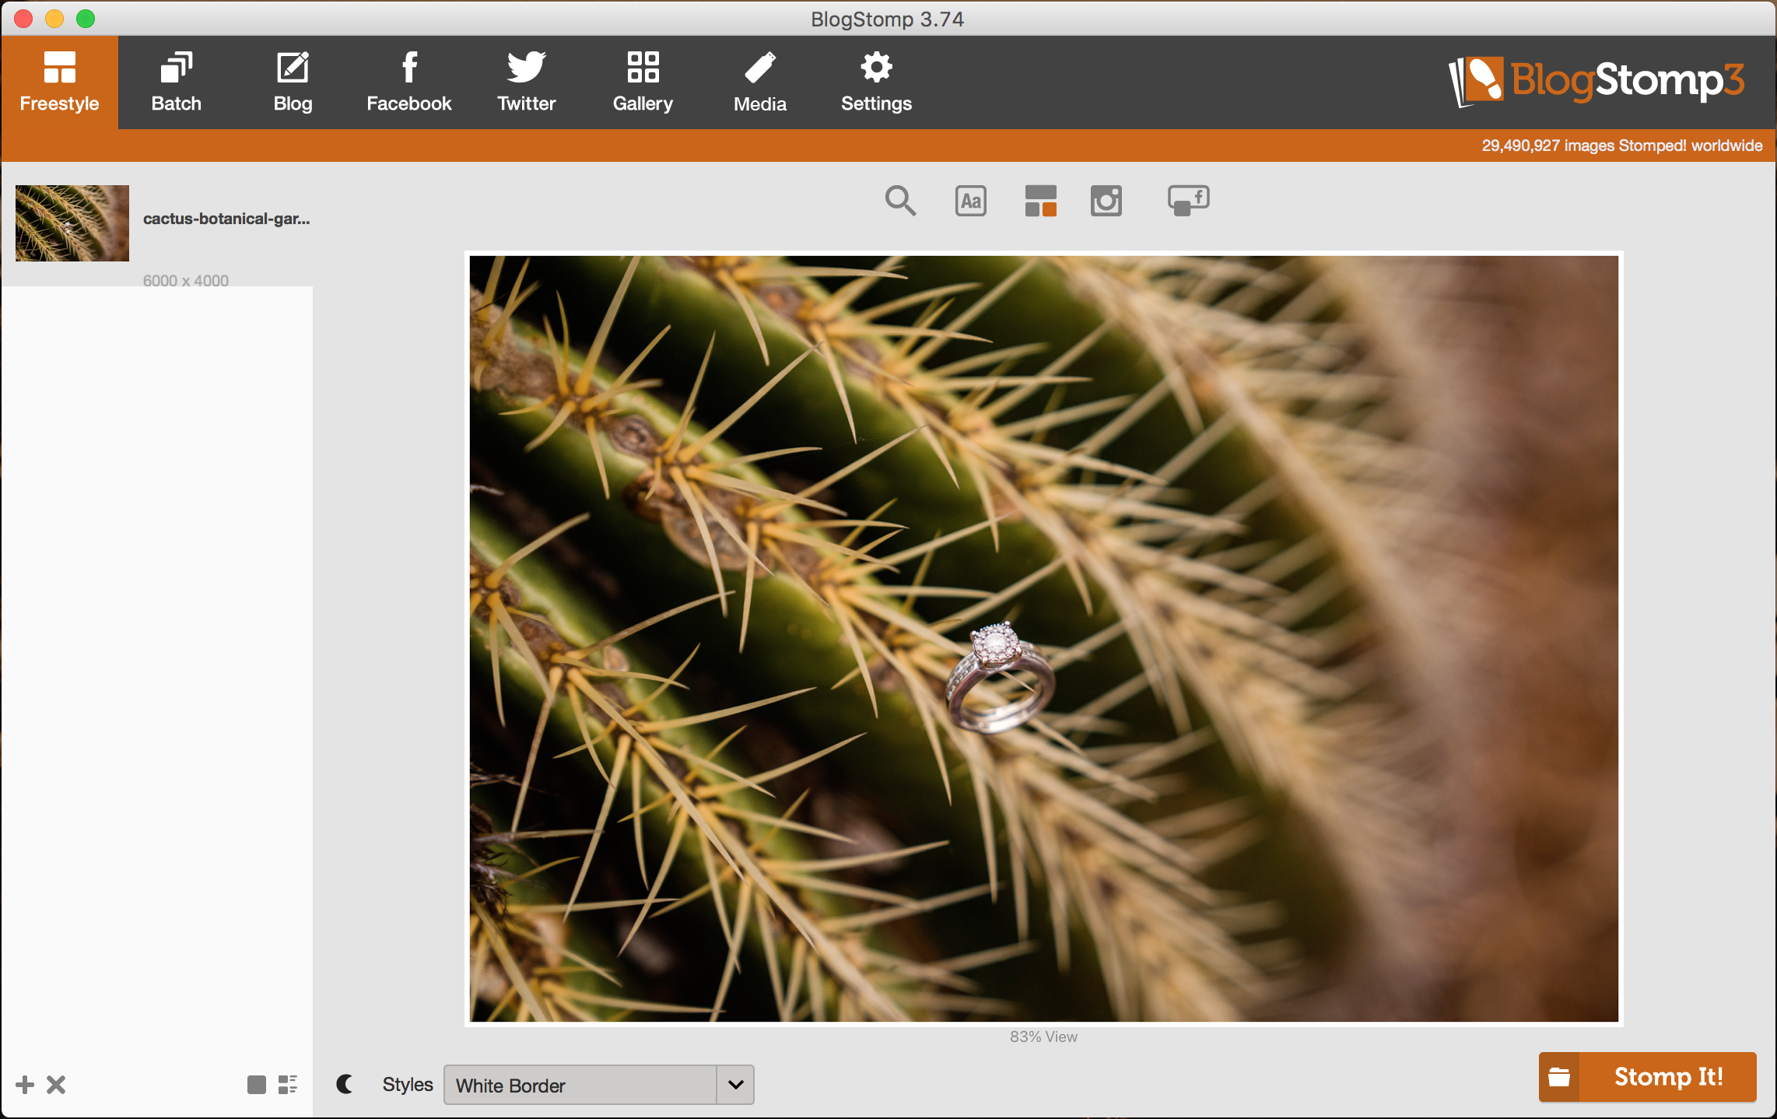This screenshot has width=1777, height=1119.
Task: Click the magnifier zoom icon
Action: [x=900, y=201]
